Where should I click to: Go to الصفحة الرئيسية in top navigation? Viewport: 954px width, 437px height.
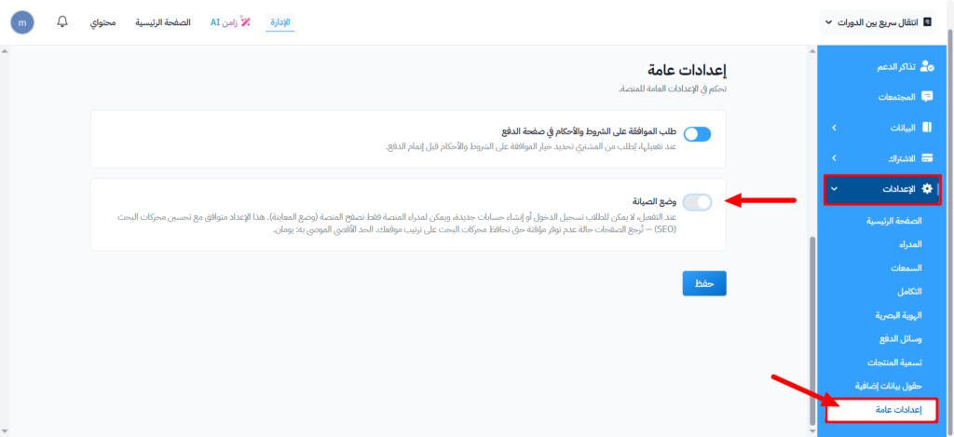(x=164, y=21)
